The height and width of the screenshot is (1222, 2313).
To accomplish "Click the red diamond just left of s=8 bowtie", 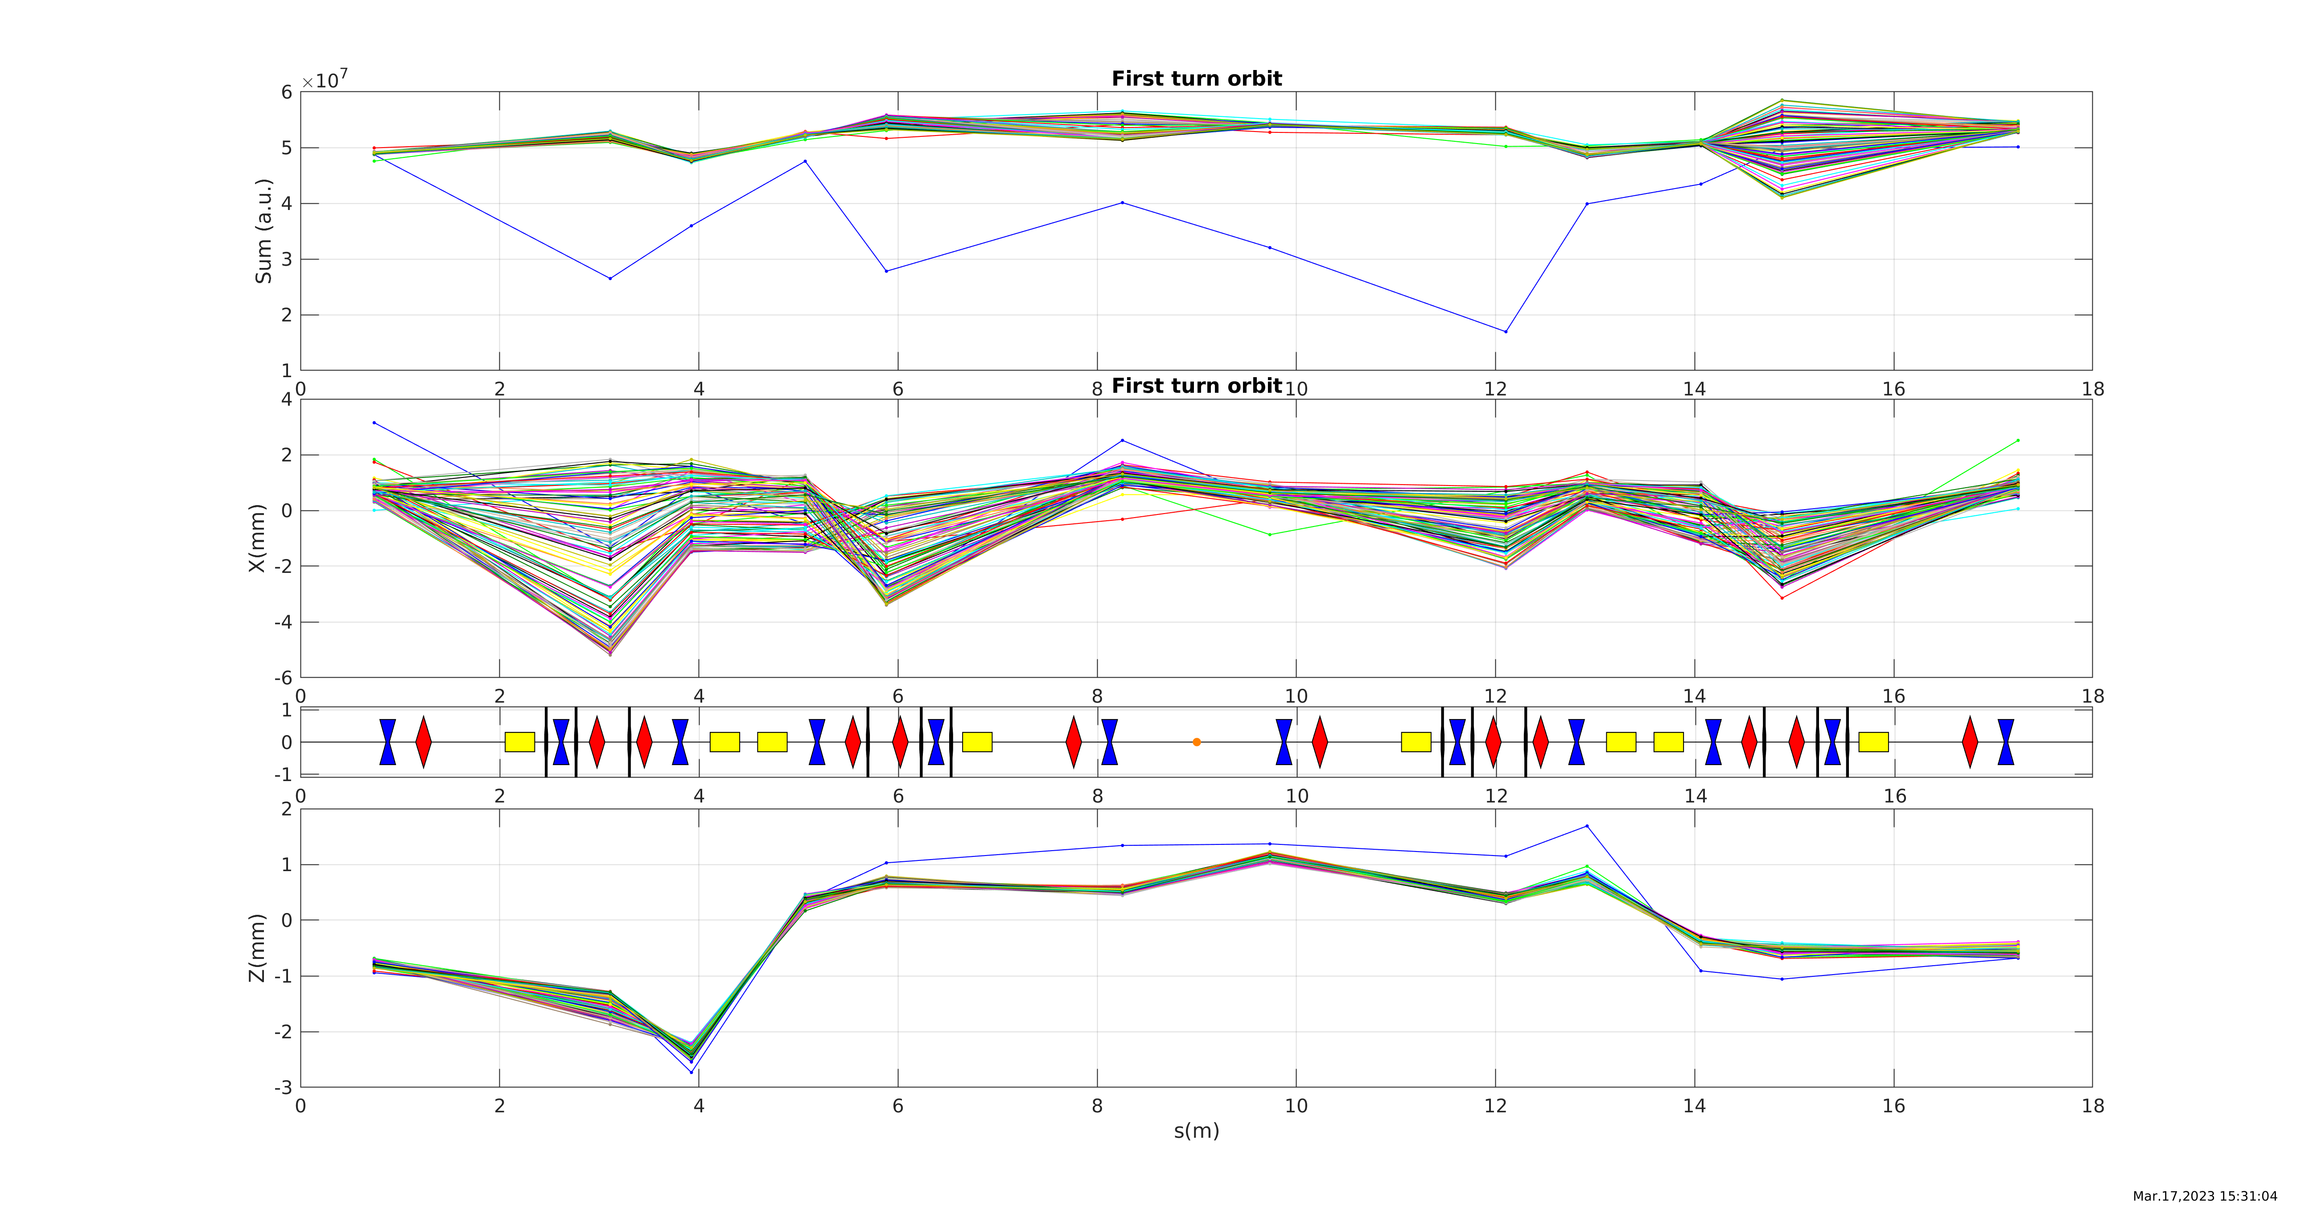I will tap(1074, 742).
